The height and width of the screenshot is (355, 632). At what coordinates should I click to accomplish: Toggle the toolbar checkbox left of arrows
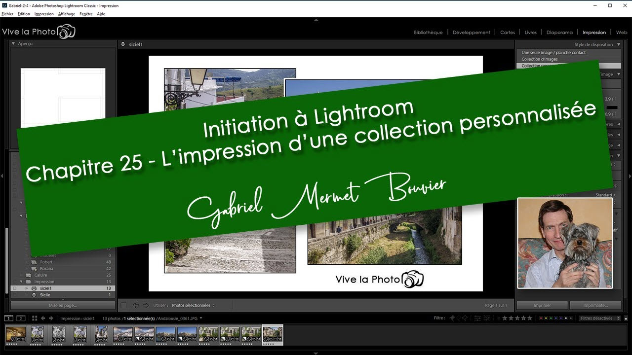coord(124,306)
